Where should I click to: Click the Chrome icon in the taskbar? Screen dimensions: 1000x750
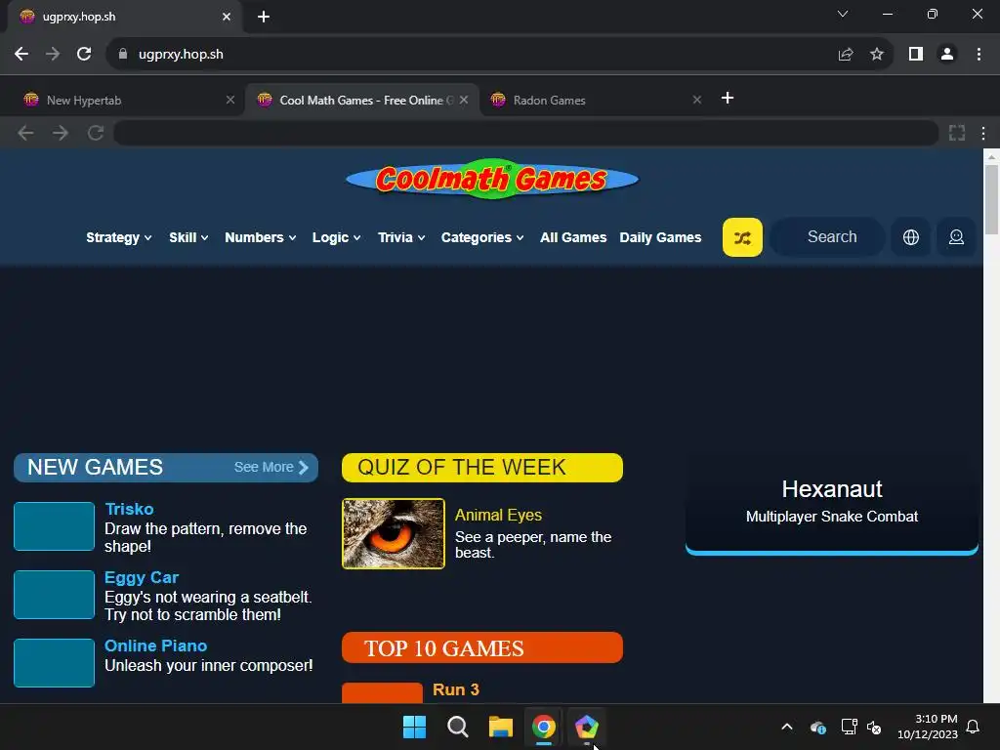pyautogui.click(x=543, y=727)
